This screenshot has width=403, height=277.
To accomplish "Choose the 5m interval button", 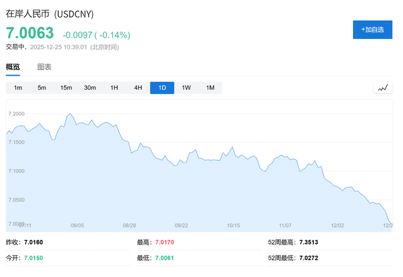I will point(42,88).
